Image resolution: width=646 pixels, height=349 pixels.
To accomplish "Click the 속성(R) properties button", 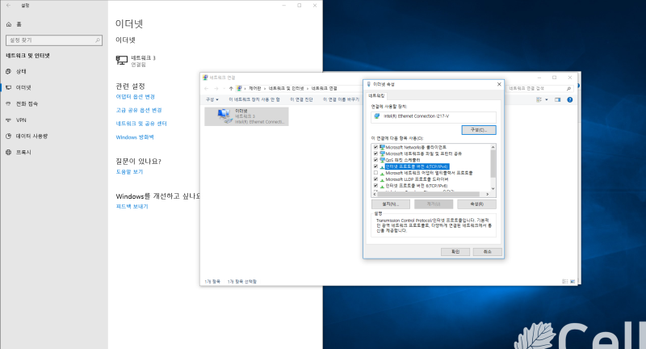I will click(476, 204).
